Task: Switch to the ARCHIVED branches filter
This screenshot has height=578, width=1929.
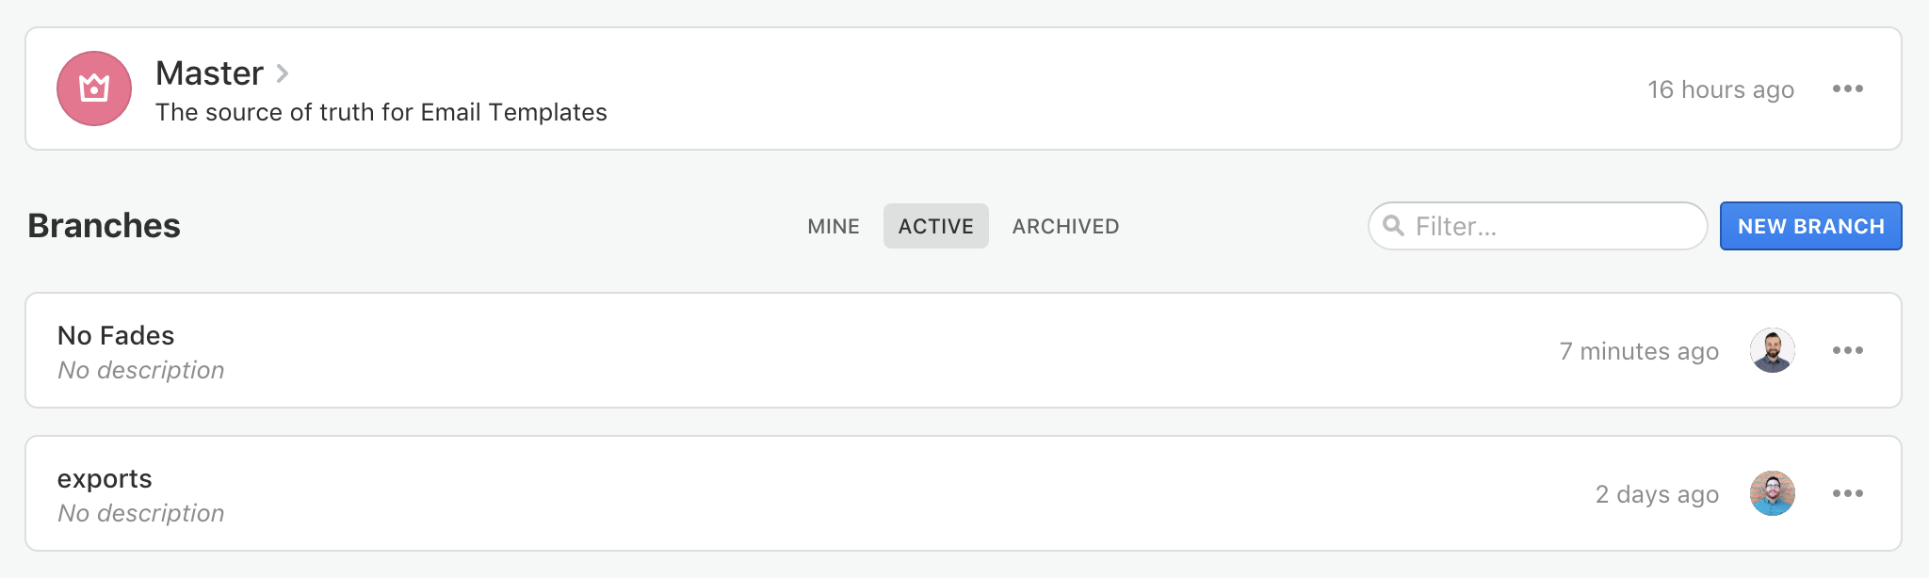Action: [x=1064, y=226]
